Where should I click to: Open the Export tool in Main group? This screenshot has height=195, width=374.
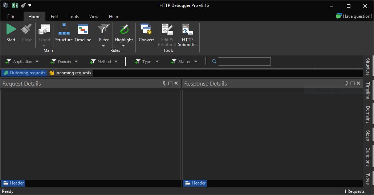(x=44, y=33)
